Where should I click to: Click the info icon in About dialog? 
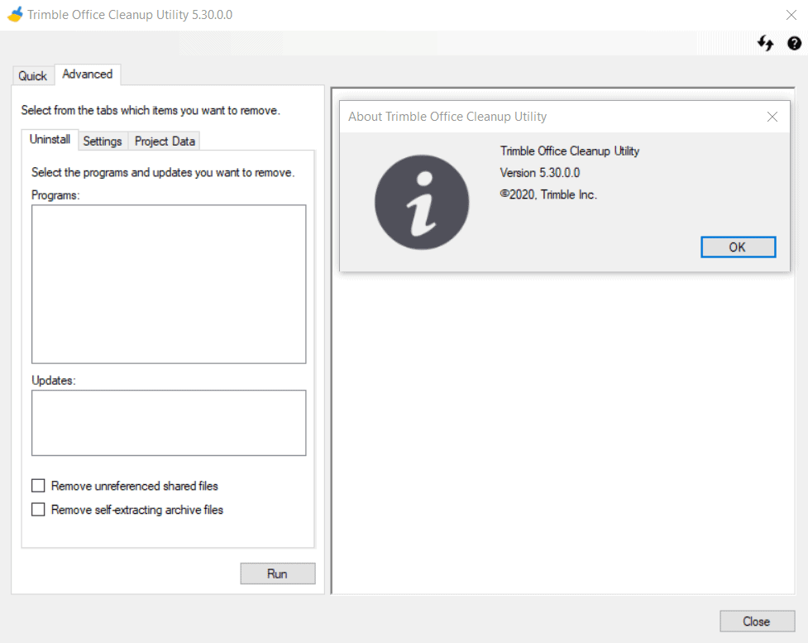[422, 202]
